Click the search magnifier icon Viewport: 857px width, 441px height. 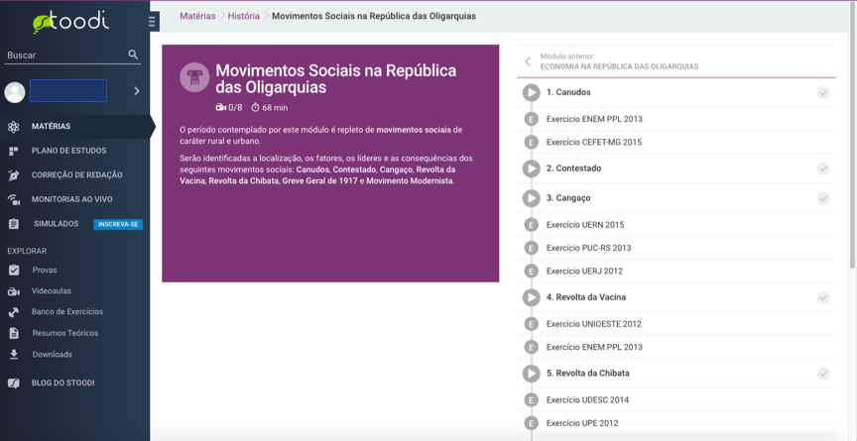tap(133, 55)
